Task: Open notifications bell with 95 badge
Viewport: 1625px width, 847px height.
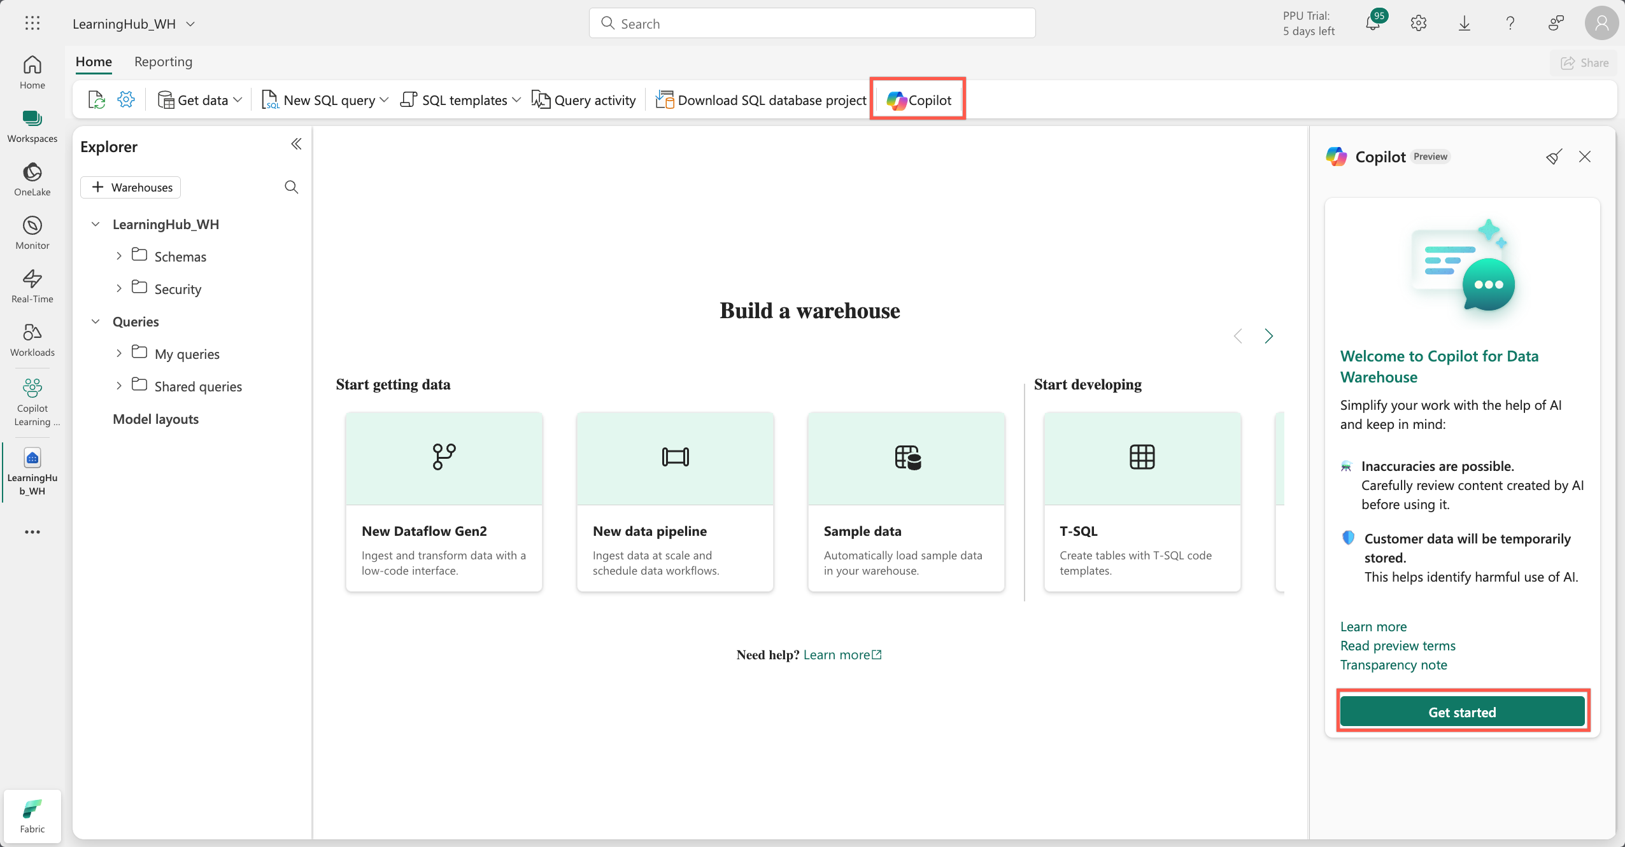Action: pyautogui.click(x=1374, y=23)
